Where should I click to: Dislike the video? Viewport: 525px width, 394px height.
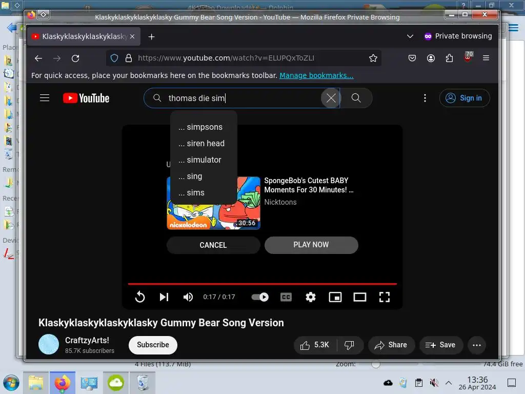point(350,345)
